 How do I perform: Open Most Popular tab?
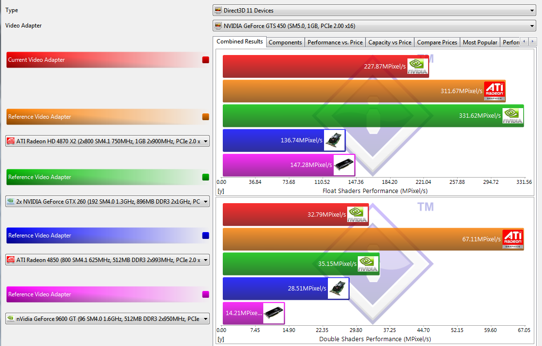click(480, 42)
